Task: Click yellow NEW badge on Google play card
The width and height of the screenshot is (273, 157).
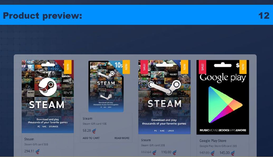Action: pos(243,67)
